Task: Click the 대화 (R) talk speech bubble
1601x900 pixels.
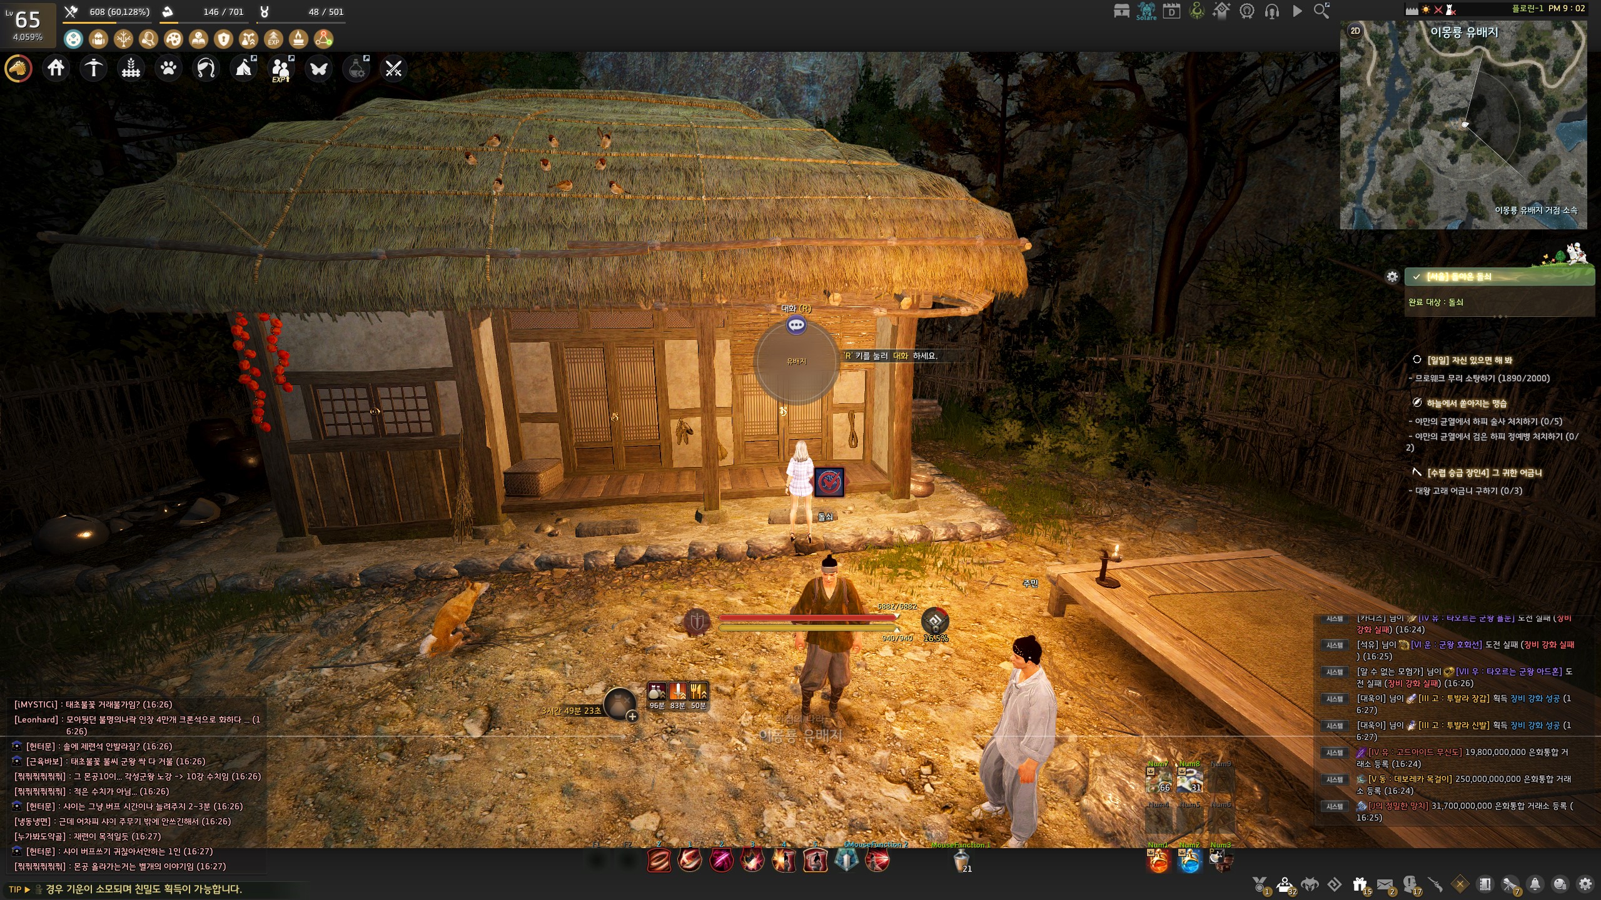Action: 796,325
